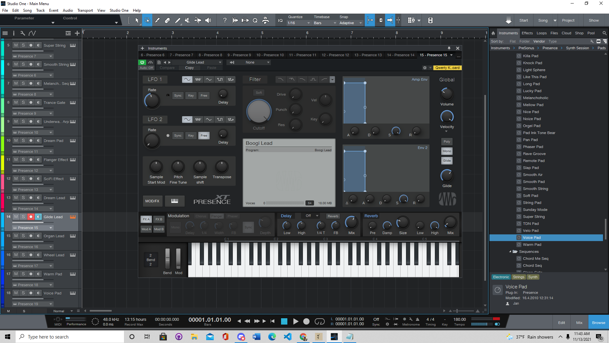Open the Audio menu
Viewport: 609px width, 343px height.
click(x=68, y=10)
